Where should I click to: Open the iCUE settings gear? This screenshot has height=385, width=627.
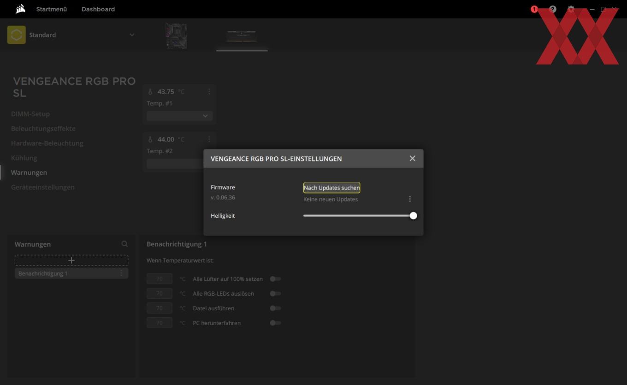pos(571,9)
